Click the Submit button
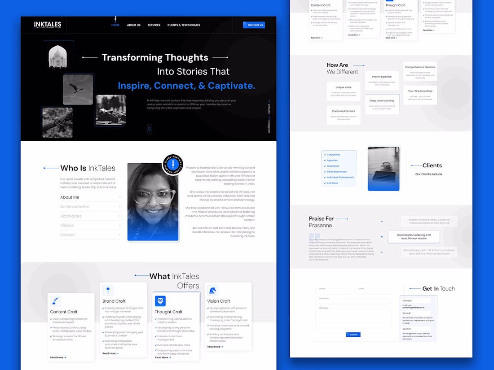Image resolution: width=494 pixels, height=370 pixels. click(x=353, y=335)
